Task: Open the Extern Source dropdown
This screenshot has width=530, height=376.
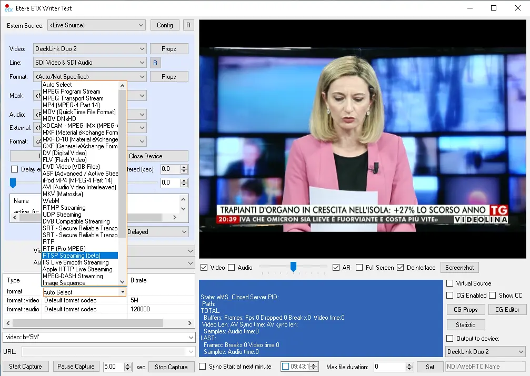Action: coord(96,25)
